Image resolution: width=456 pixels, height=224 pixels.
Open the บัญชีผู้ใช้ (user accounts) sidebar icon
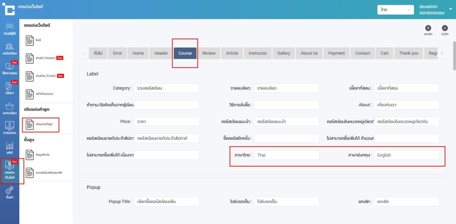pos(9,29)
